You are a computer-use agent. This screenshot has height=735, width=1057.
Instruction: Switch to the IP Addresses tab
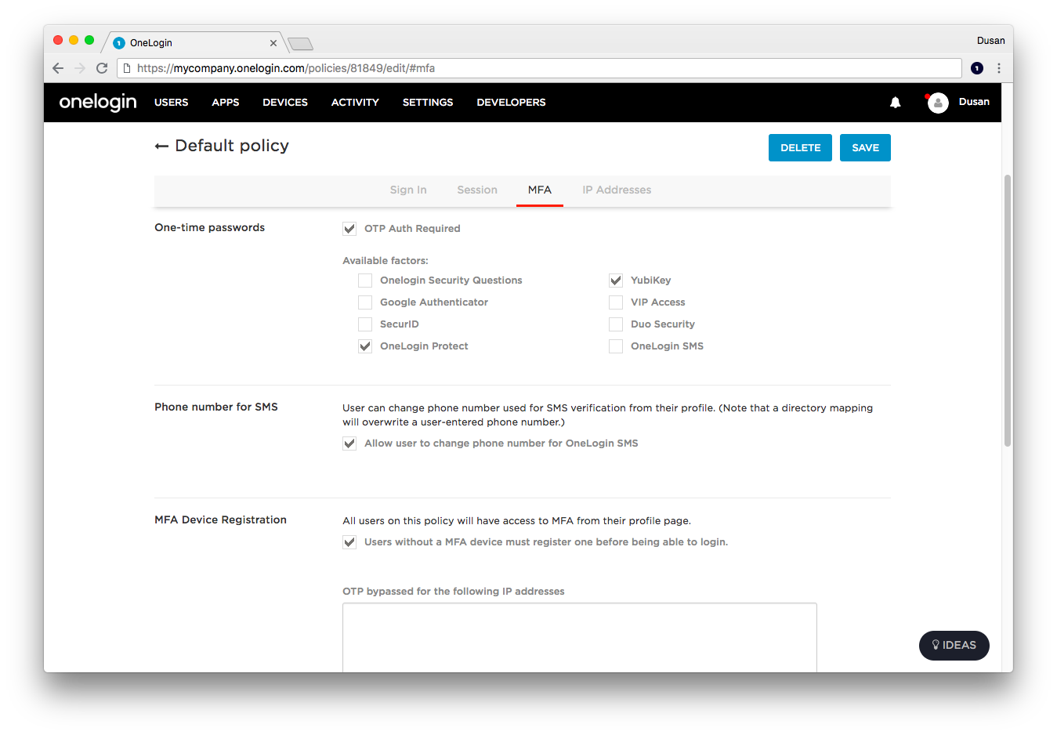[617, 190]
